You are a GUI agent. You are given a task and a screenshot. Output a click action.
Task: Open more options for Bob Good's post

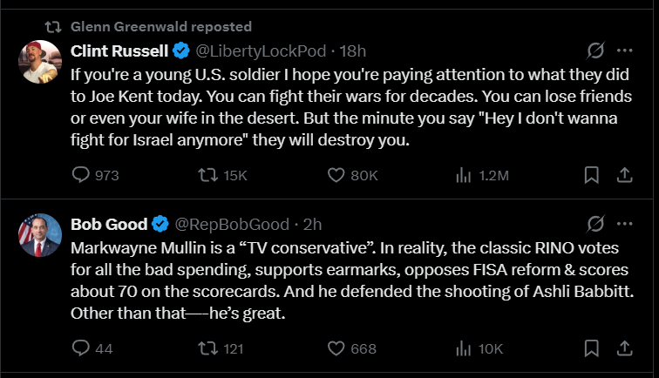click(x=624, y=223)
